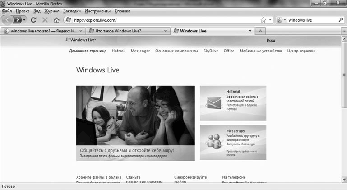Viewport: 347px width, 190px height.
Task: Go forward with the Forward arrow button
Action: 17,20
